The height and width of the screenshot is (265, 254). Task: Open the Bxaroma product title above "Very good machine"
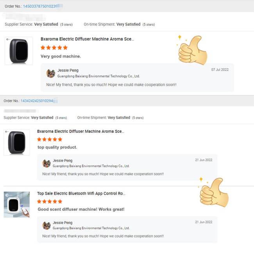click(x=87, y=39)
